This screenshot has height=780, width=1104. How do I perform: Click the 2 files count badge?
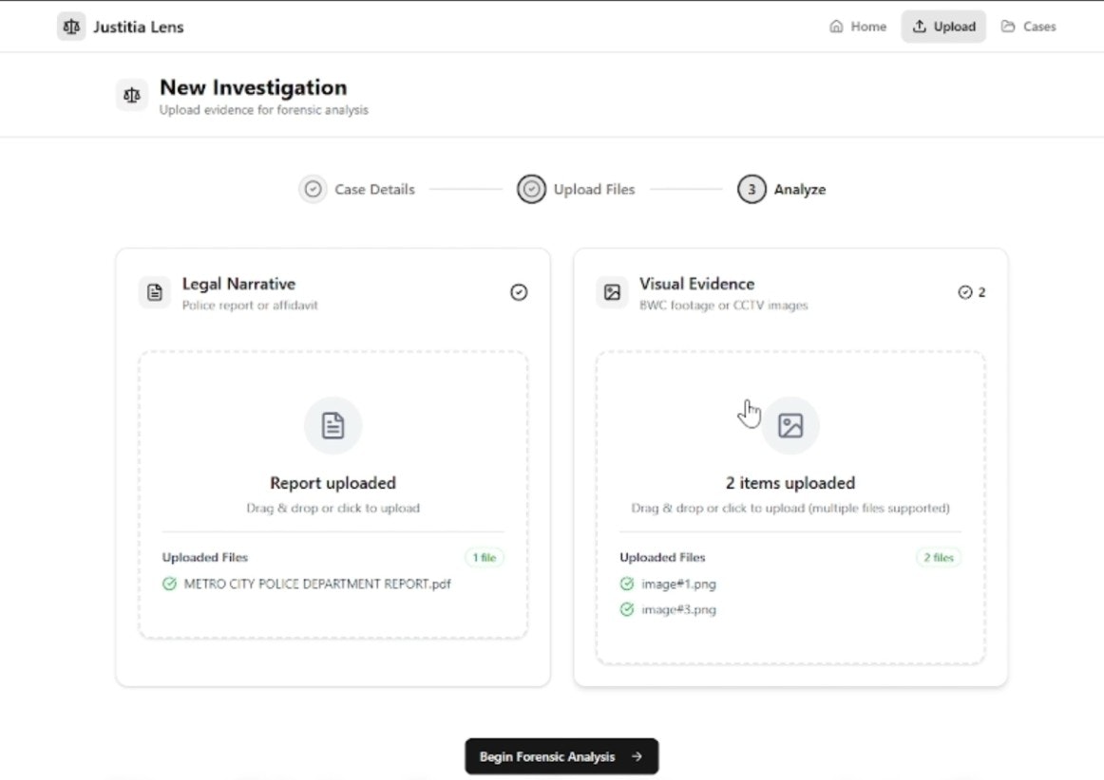click(939, 557)
